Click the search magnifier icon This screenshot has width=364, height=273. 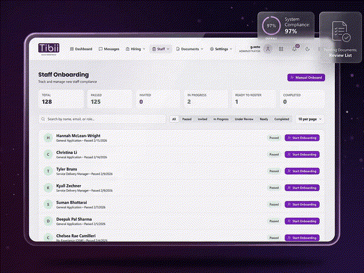click(x=43, y=119)
